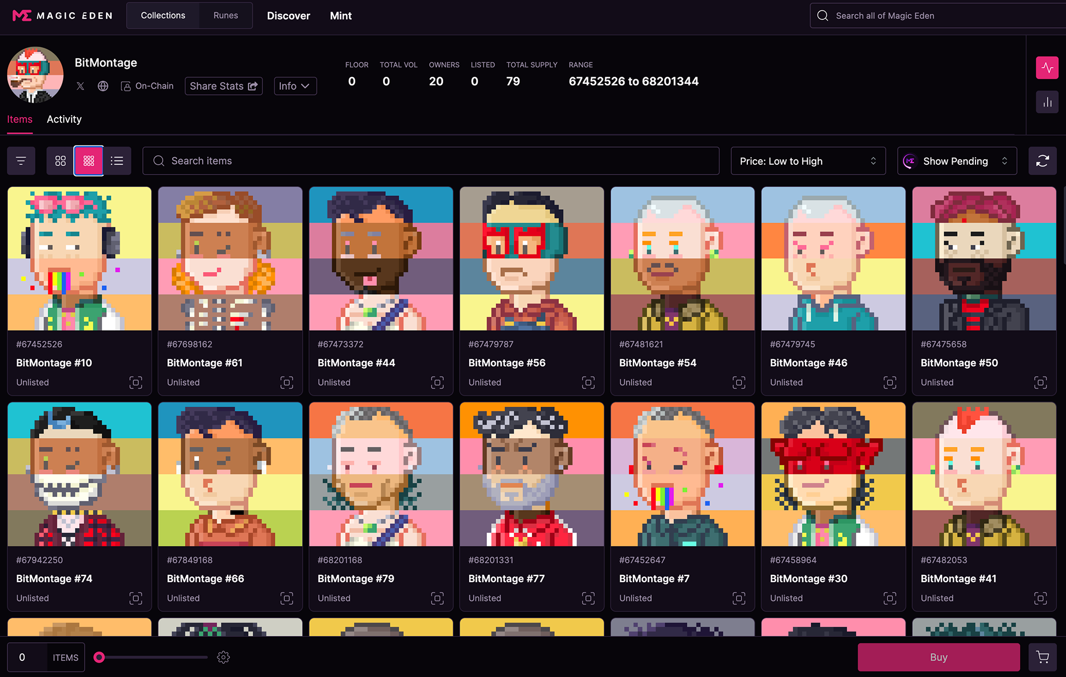Click inscription number #68201168
The height and width of the screenshot is (677, 1066).
[340, 560]
